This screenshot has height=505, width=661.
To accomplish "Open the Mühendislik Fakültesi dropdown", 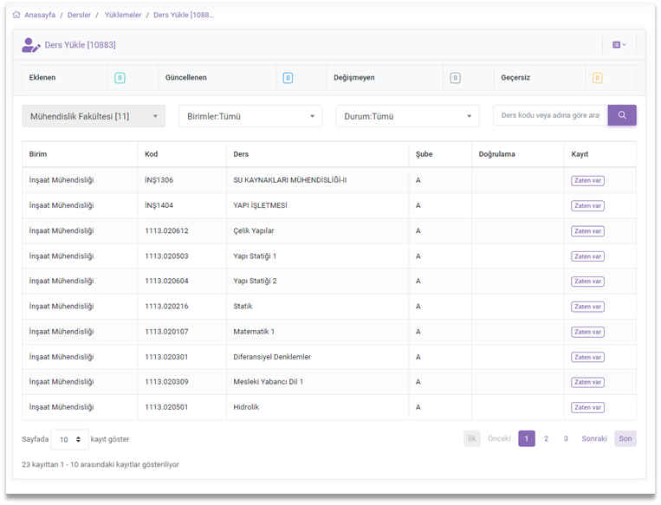I will pos(94,116).
